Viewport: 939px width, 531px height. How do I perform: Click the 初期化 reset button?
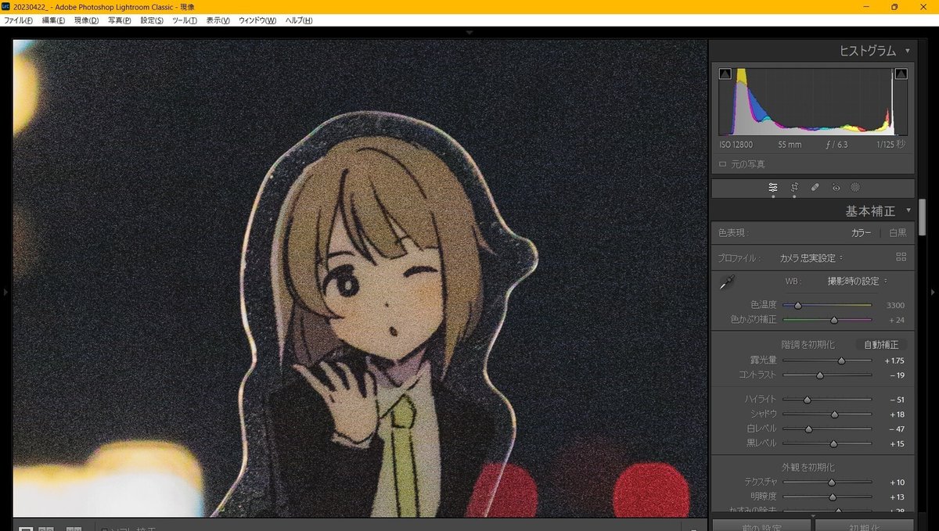pos(865,527)
